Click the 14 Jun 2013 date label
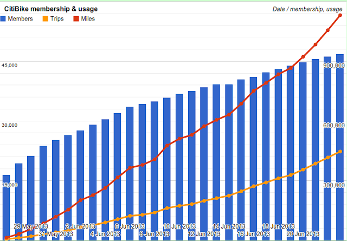Viewport: 347px width, 241px height. coord(229,226)
